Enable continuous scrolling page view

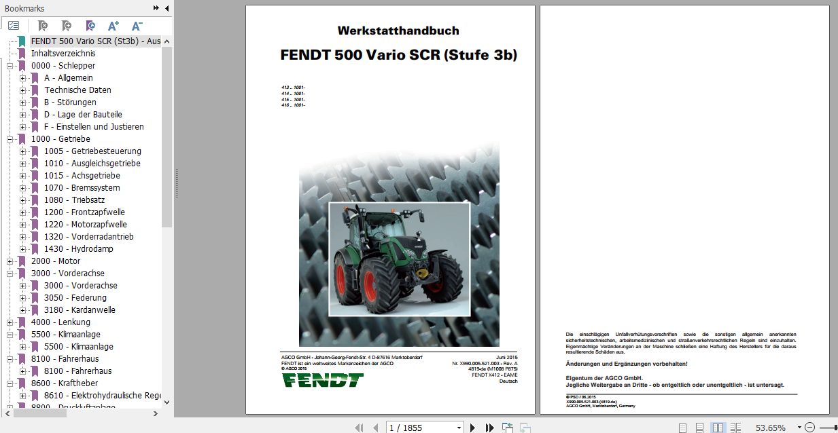click(x=700, y=428)
